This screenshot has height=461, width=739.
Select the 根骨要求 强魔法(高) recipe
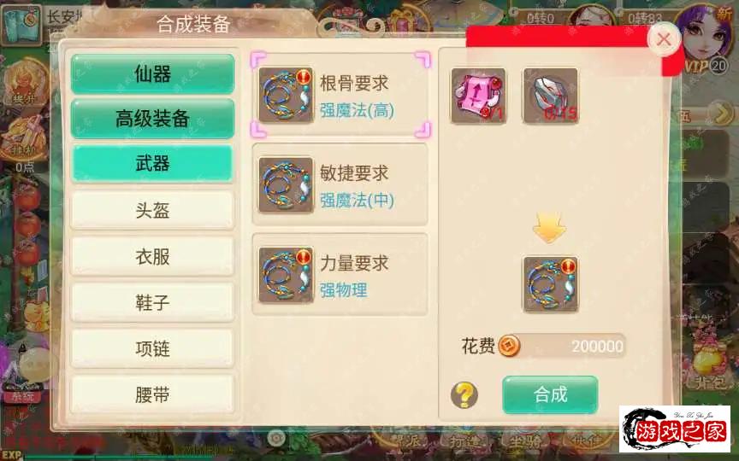(x=340, y=96)
